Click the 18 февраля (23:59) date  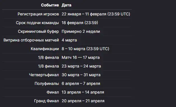click(80, 23)
